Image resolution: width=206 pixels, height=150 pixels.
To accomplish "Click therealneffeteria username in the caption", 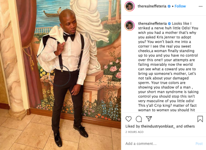I will click(152, 24).
